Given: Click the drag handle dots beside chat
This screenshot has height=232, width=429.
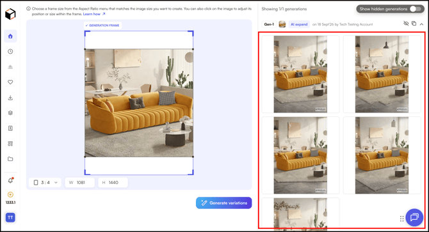Looking at the screenshot, I should (401, 219).
